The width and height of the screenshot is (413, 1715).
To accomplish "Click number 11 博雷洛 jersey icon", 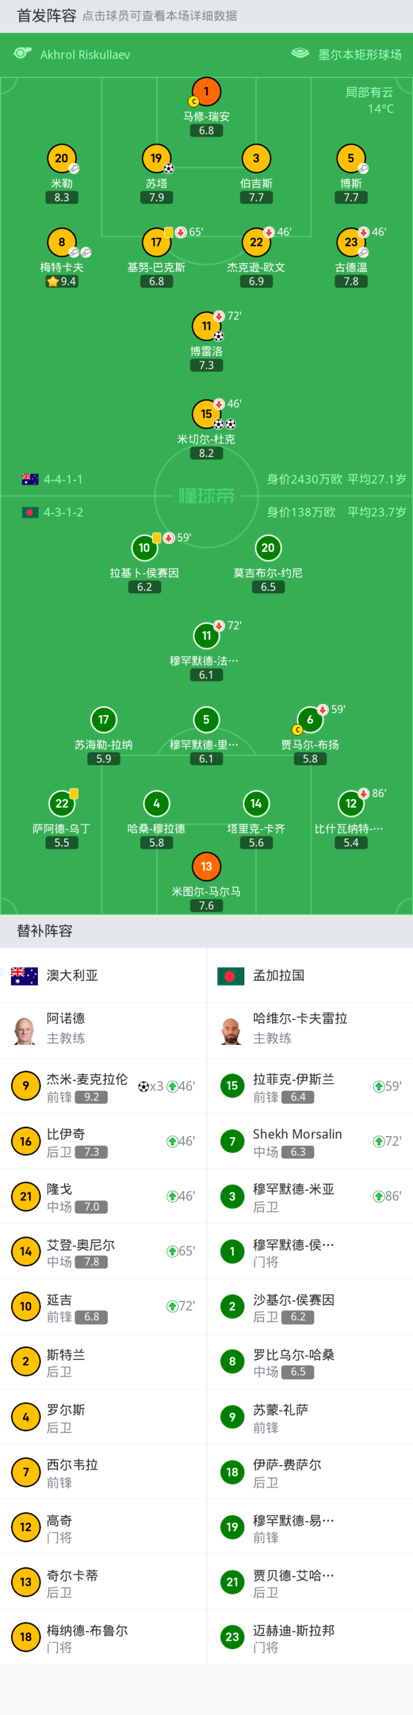I will (206, 326).
